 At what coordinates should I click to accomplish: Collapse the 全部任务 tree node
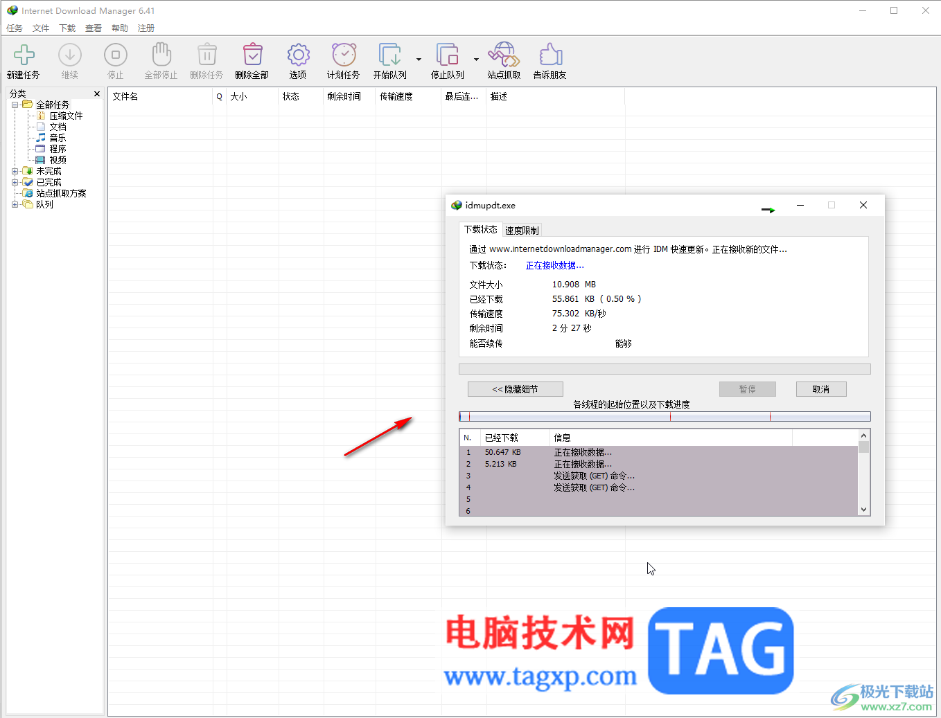coord(15,105)
